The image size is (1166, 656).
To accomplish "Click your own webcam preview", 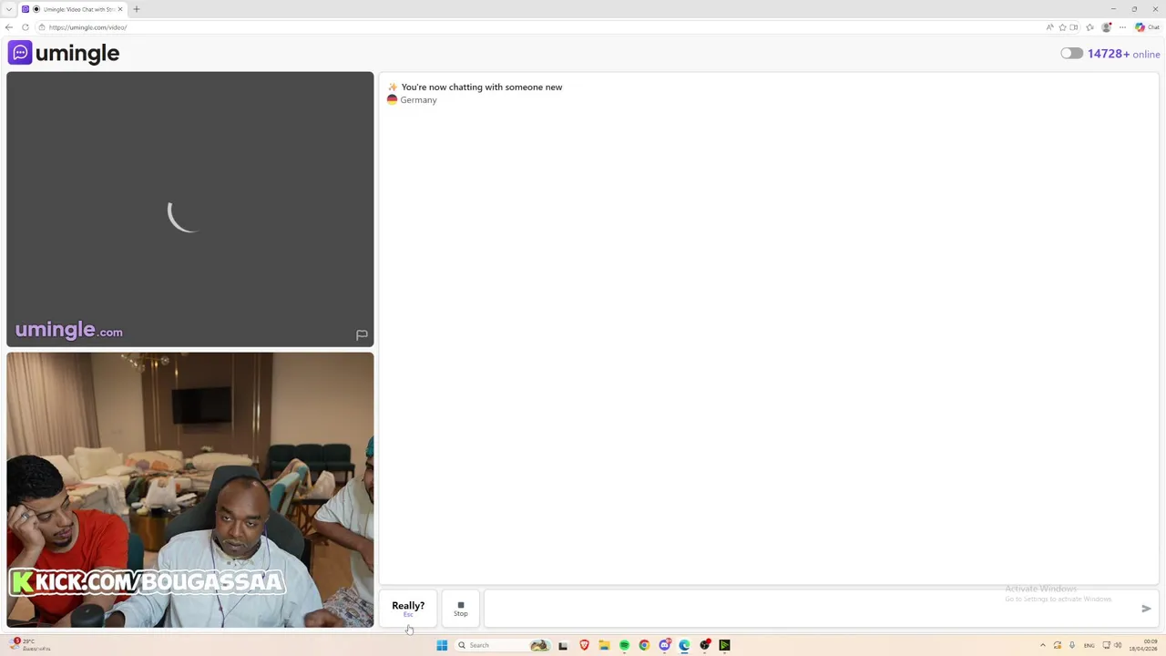I will [189, 490].
